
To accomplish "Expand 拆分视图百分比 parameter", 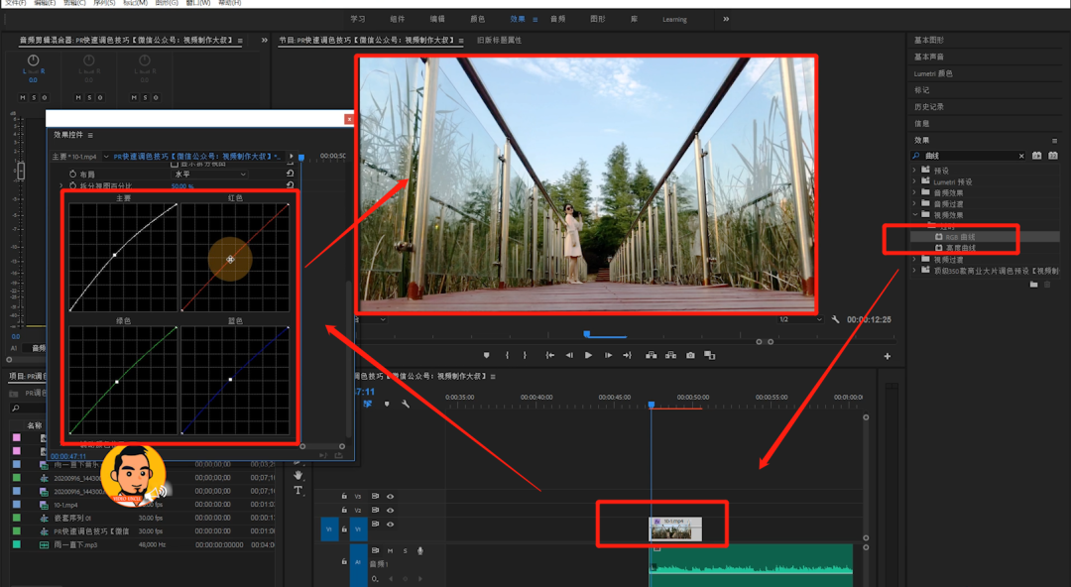I will pyautogui.click(x=61, y=185).
